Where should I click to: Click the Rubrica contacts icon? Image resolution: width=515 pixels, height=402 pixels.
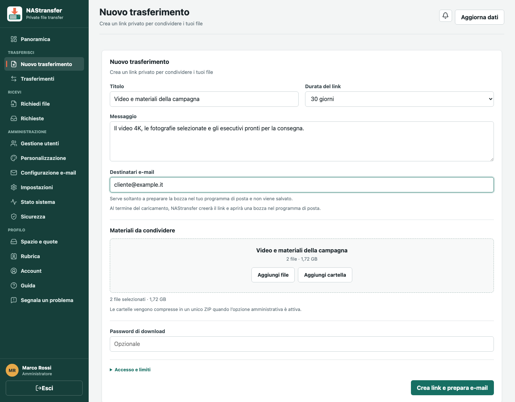click(x=14, y=256)
